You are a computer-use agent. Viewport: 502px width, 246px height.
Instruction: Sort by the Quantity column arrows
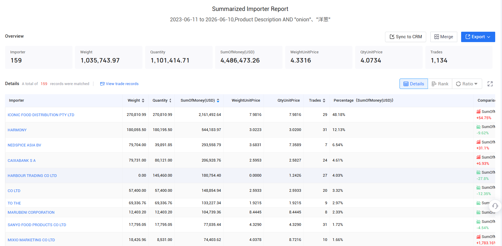(x=170, y=100)
